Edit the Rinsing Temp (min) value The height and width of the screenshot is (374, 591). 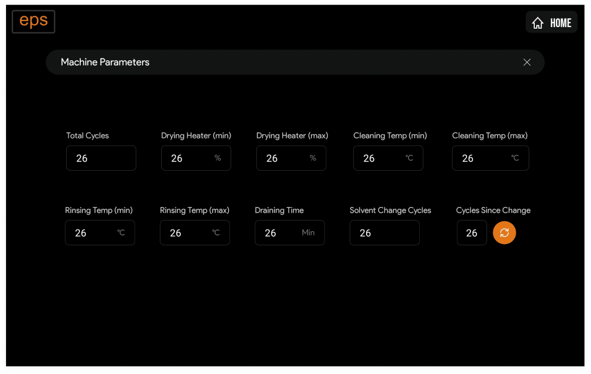coord(90,233)
